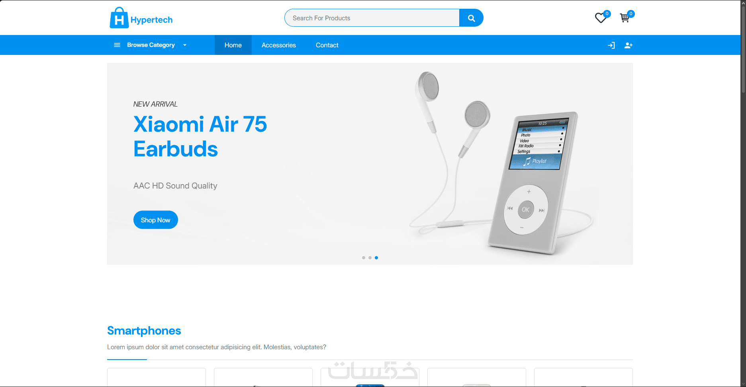The image size is (746, 387).
Task: Open the shopping cart icon
Action: 625,18
